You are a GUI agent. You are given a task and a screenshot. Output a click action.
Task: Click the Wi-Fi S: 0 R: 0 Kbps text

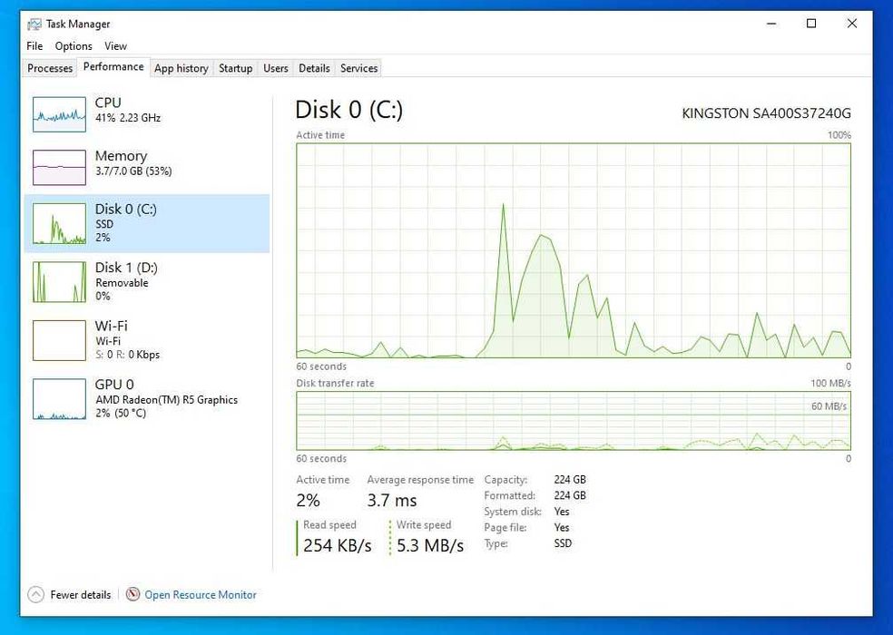coord(127,354)
